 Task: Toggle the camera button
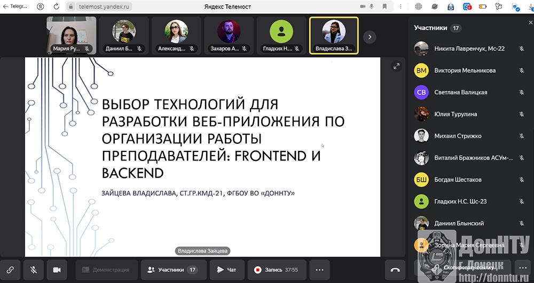pyautogui.click(x=57, y=270)
